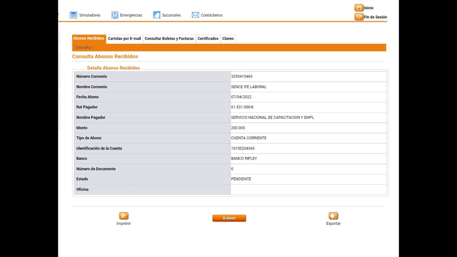Select Número Convenio value 3290419469
Viewport: 457px width, 257px height.
click(242, 77)
